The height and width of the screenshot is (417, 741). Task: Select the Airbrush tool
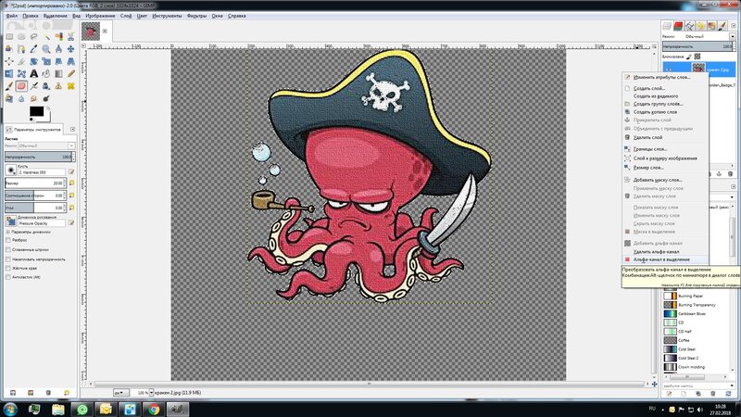pos(34,85)
